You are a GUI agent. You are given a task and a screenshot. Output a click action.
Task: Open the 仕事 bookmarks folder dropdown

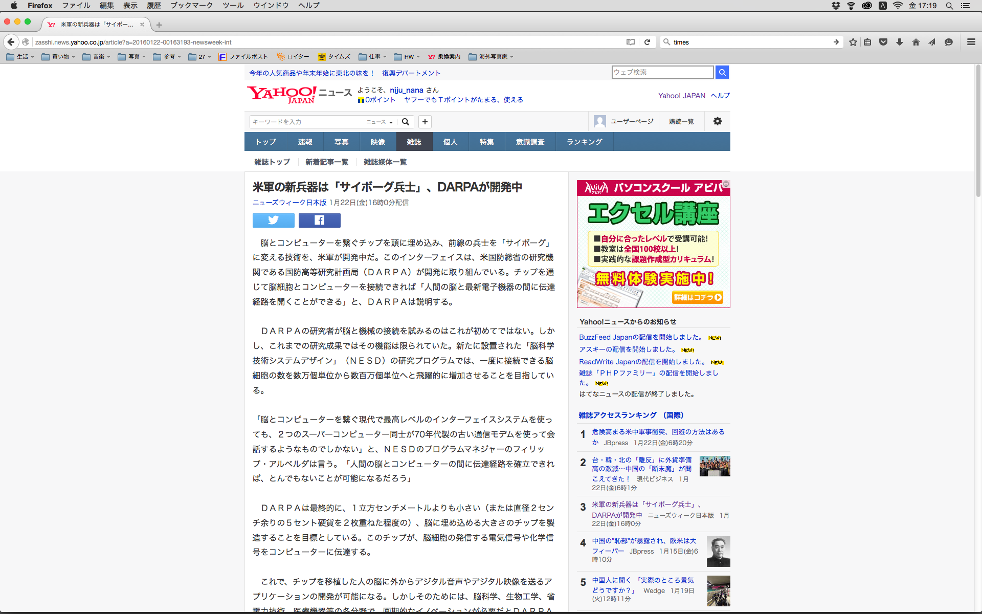(x=372, y=57)
